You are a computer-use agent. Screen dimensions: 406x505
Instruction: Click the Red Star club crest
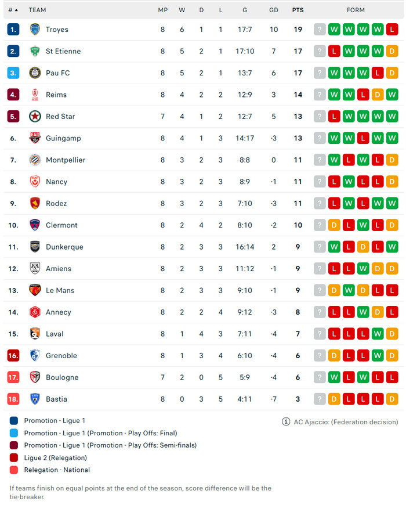pyautogui.click(x=35, y=117)
